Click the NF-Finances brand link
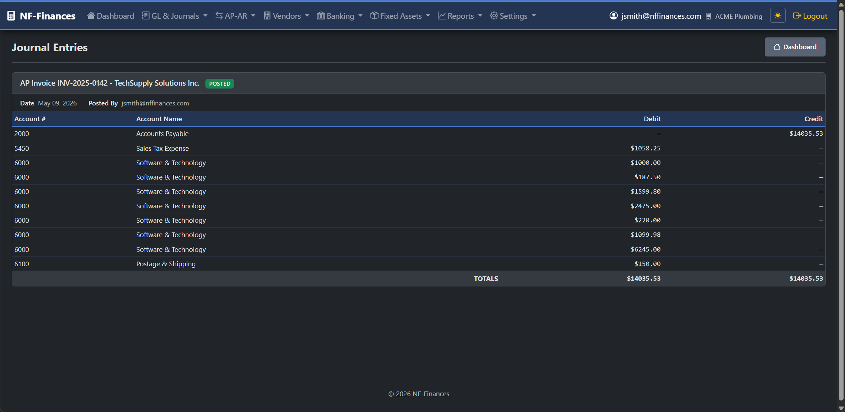The height and width of the screenshot is (412, 845). (41, 16)
